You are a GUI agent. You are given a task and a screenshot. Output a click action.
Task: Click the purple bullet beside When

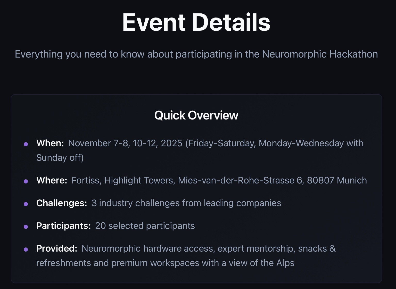point(26,144)
